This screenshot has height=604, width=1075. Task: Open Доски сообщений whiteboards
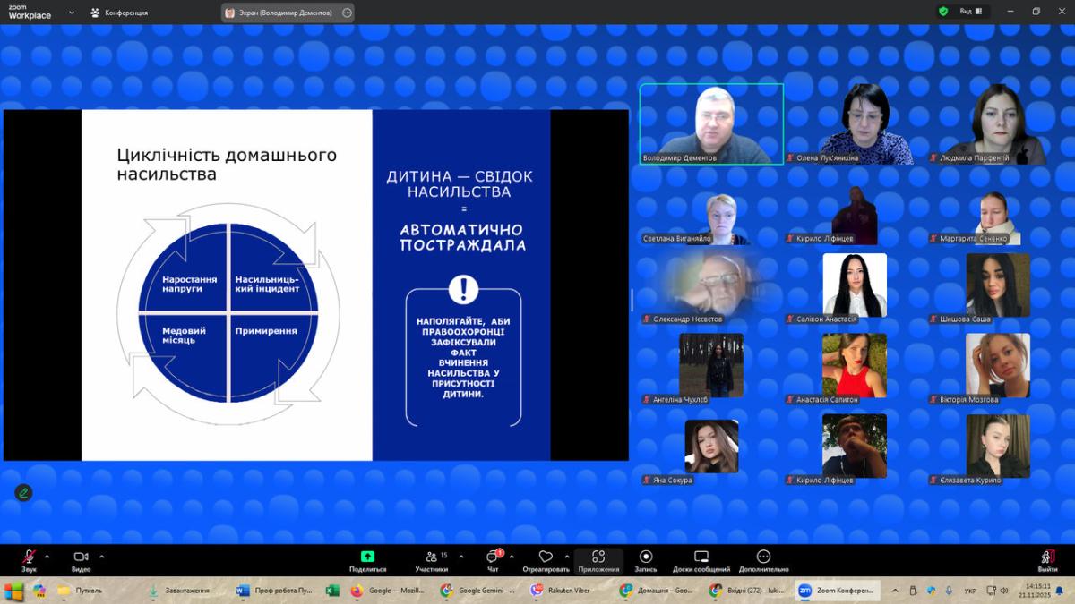(701, 557)
